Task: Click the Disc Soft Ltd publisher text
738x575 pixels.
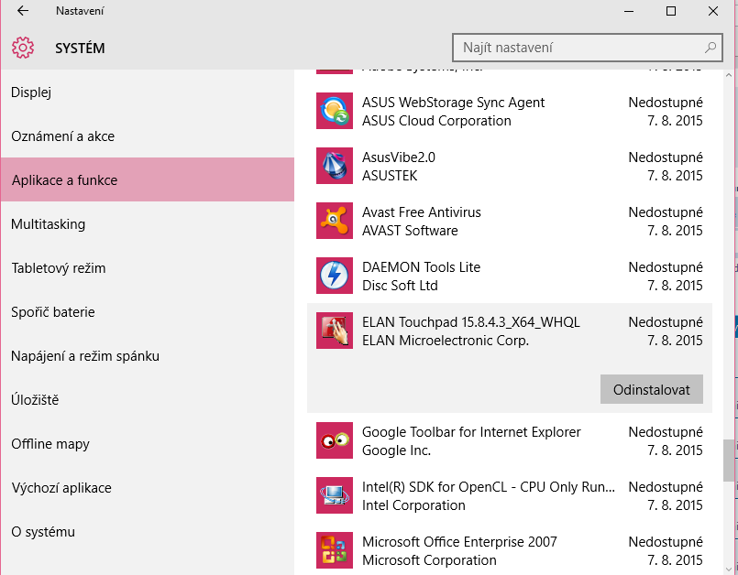Action: [x=400, y=286]
